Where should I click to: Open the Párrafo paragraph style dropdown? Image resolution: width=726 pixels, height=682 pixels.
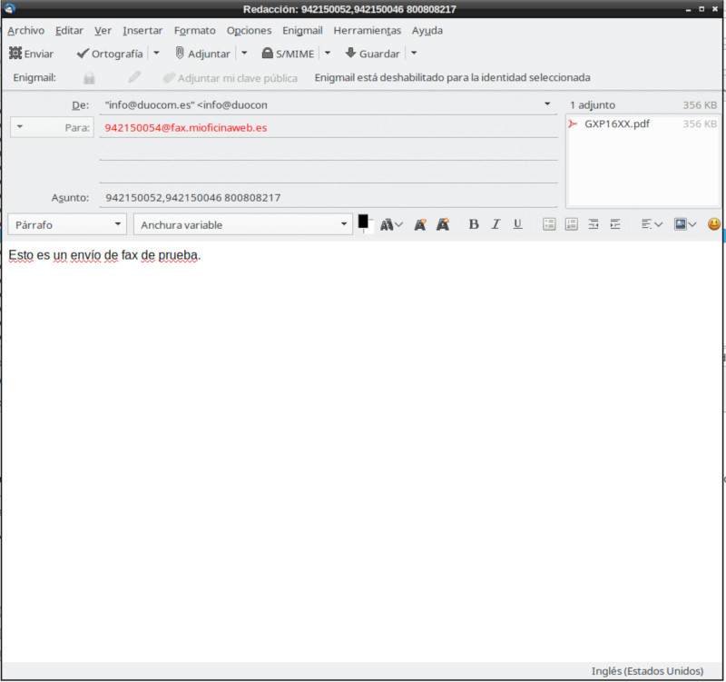coord(67,224)
